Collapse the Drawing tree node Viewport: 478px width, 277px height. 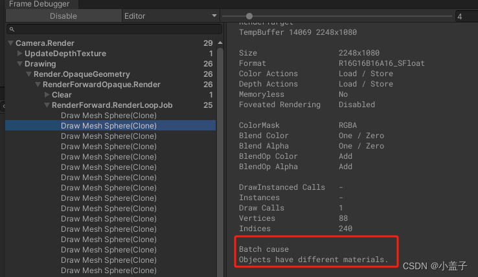click(x=20, y=64)
